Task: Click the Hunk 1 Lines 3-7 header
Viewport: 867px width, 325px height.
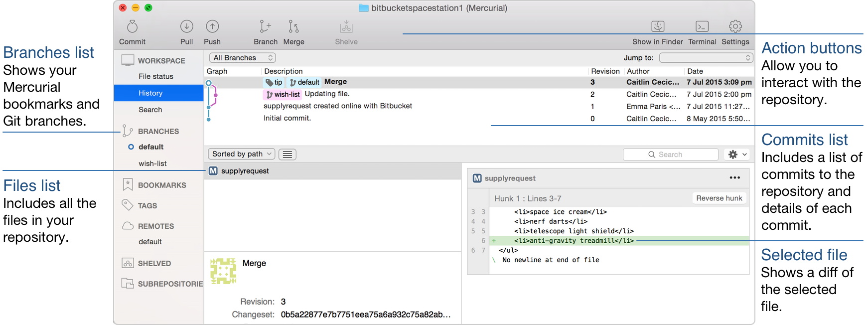Action: [x=528, y=198]
